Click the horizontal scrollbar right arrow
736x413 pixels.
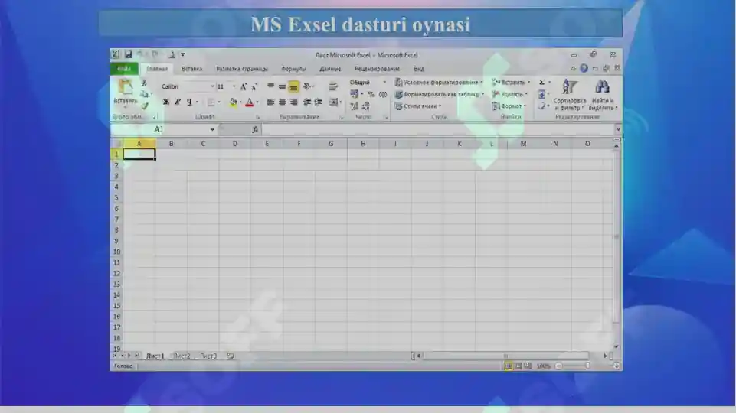point(605,356)
